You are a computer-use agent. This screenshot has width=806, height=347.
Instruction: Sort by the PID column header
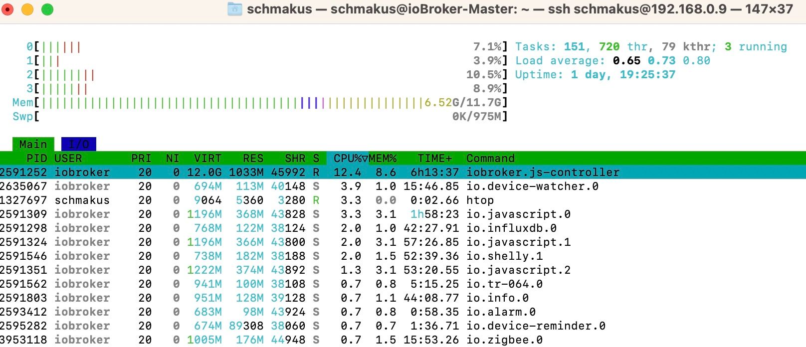coord(37,158)
